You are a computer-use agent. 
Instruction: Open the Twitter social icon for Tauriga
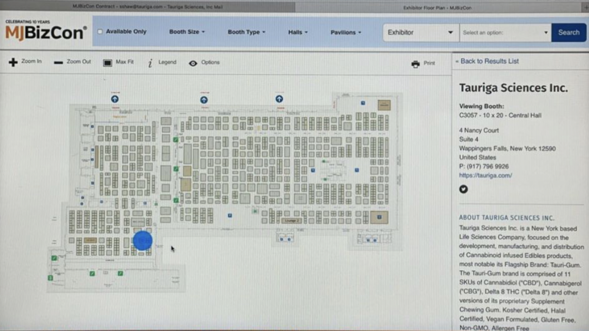(x=463, y=189)
